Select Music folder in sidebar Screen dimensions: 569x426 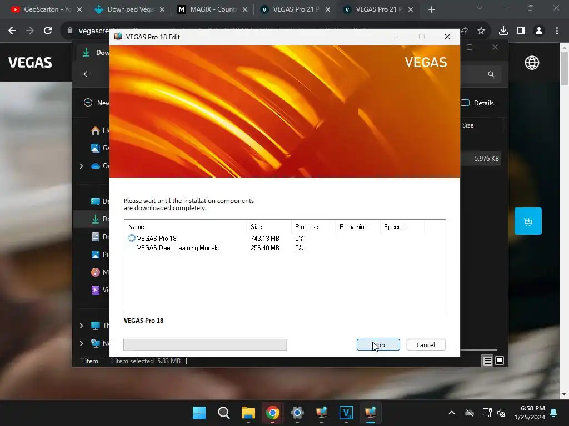[x=100, y=272]
